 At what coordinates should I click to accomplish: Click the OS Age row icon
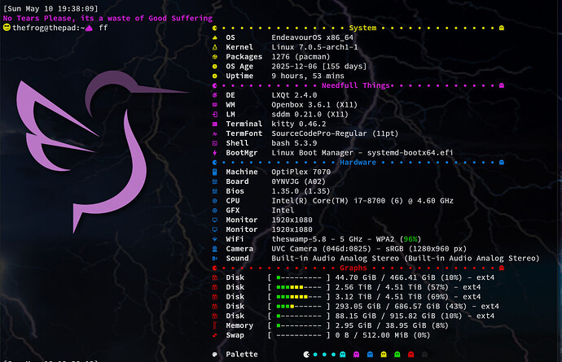click(215, 67)
